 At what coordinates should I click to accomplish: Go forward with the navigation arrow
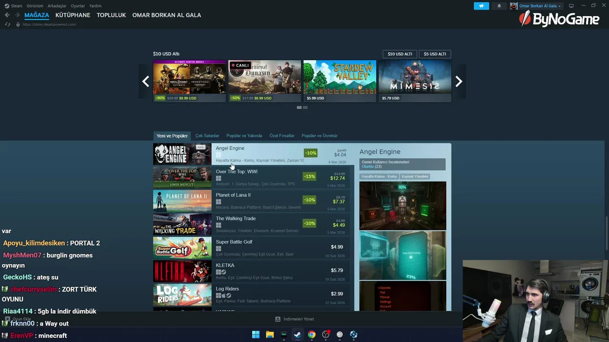[17, 15]
